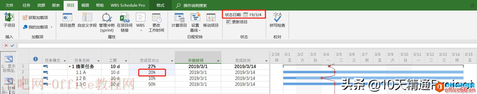Open view 2 显示后续任务 in view bar
Screen dimensions: 477x94
8,64
